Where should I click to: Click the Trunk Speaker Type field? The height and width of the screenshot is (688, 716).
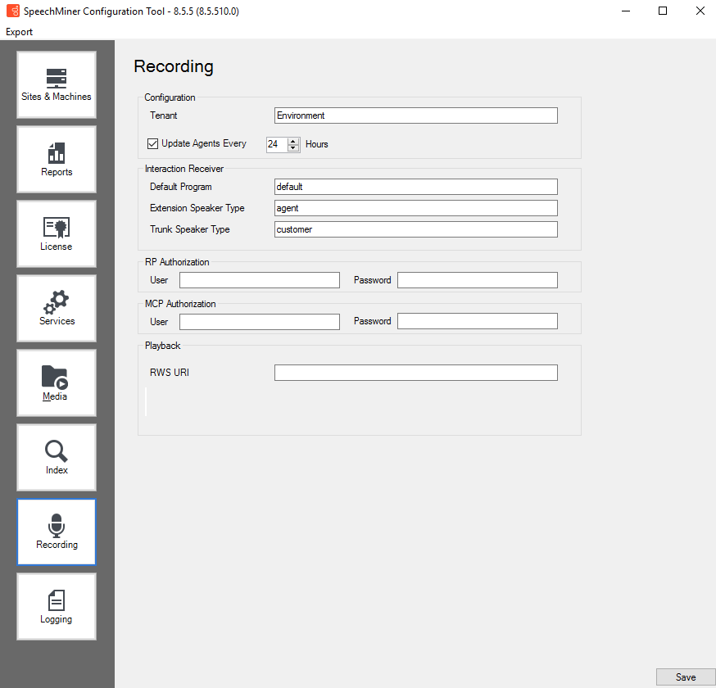pyautogui.click(x=415, y=229)
